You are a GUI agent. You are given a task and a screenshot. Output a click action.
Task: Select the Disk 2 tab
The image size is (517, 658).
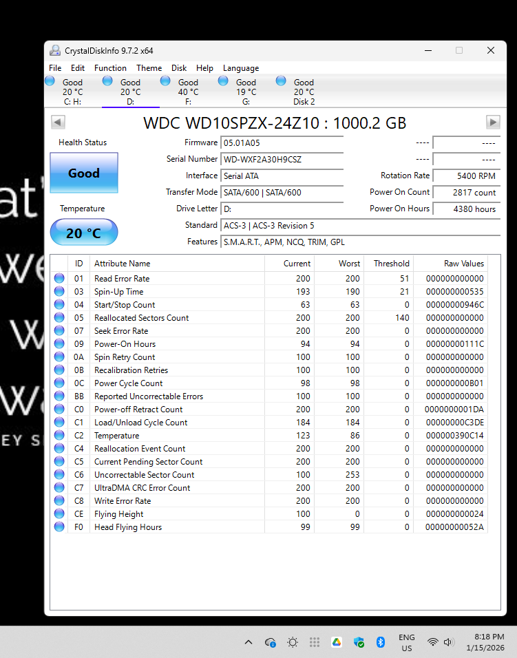coord(303,92)
